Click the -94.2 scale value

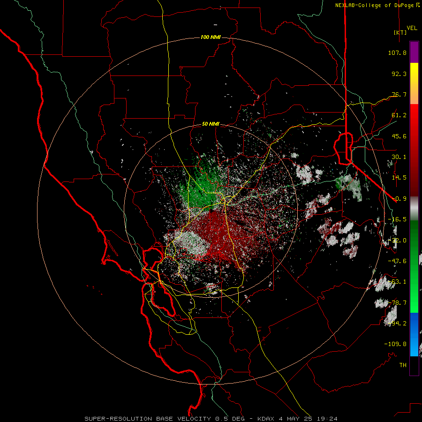tap(397, 324)
